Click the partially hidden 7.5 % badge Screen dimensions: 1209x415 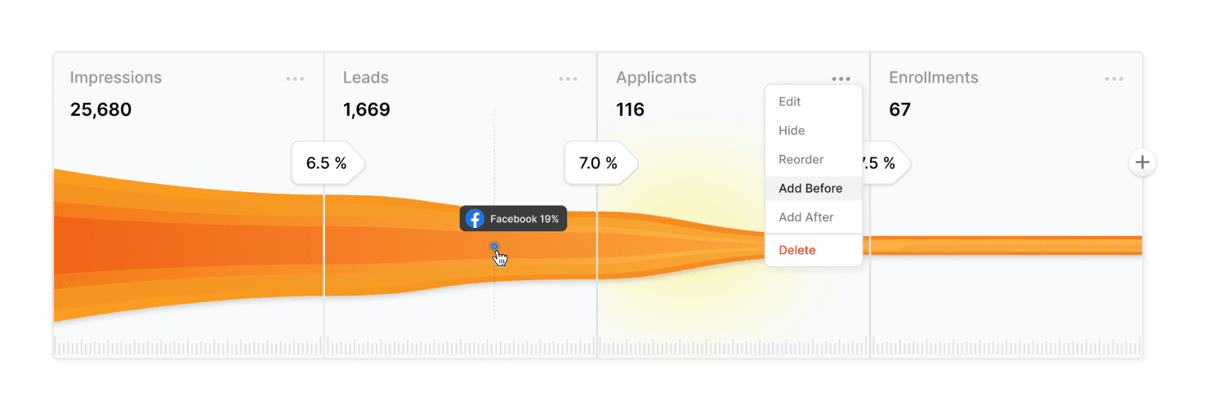pos(886,163)
